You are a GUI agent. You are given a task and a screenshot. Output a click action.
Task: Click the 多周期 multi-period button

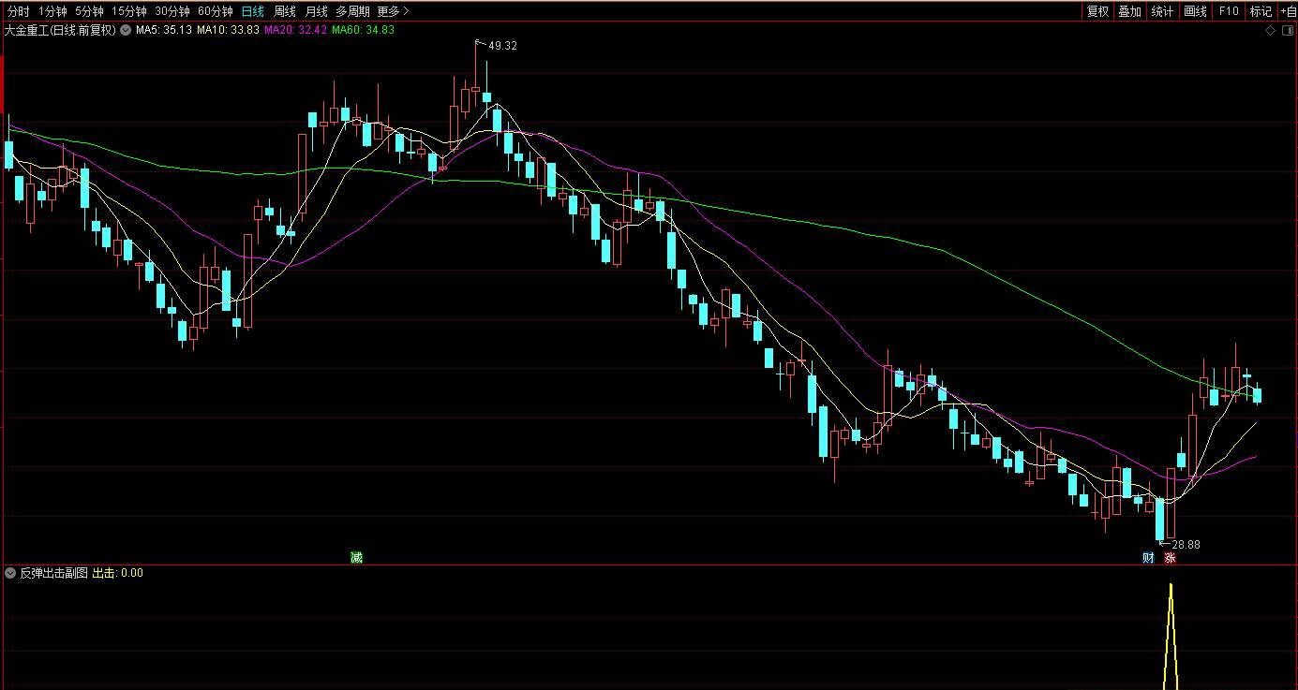coord(352,11)
